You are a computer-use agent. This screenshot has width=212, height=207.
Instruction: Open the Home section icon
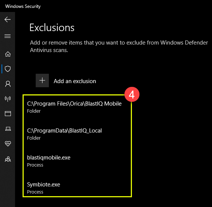8,54
